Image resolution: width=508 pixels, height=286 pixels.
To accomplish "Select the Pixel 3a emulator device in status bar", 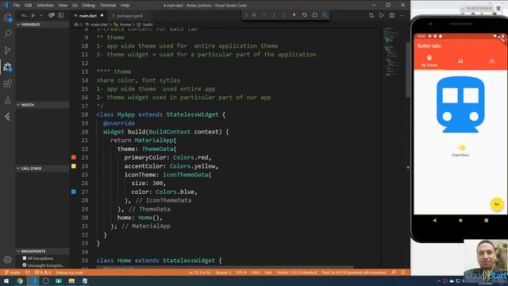I will coord(354,272).
